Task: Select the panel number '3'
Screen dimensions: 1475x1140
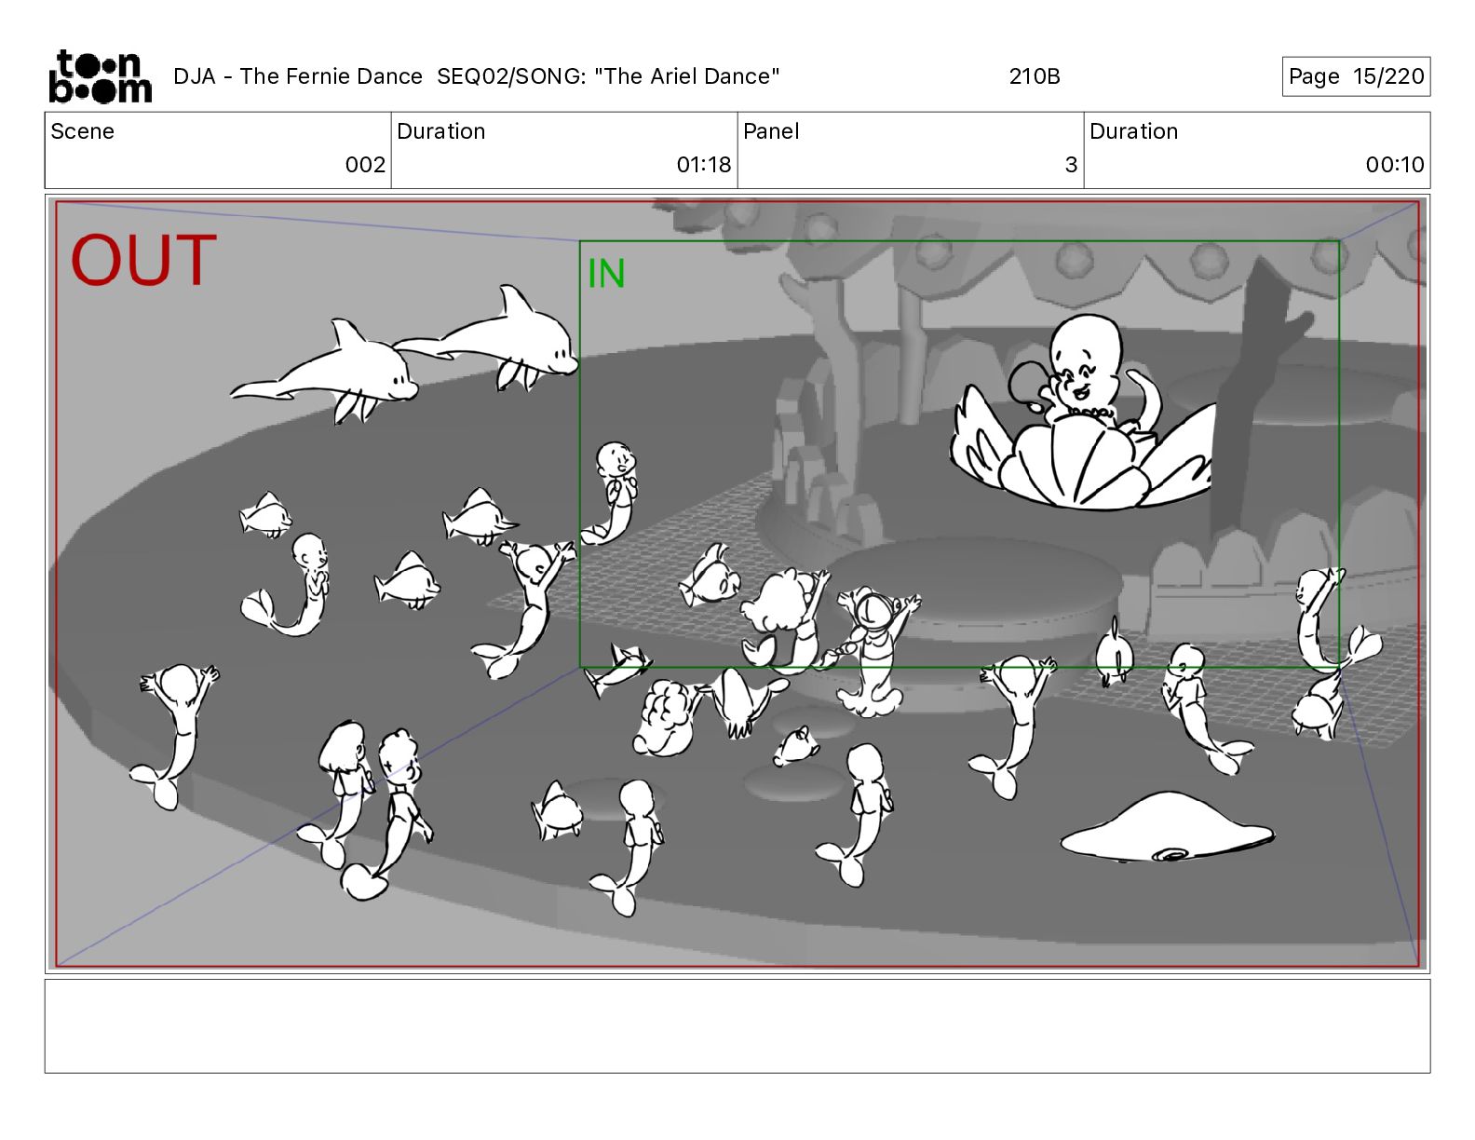Action: coord(1071,165)
